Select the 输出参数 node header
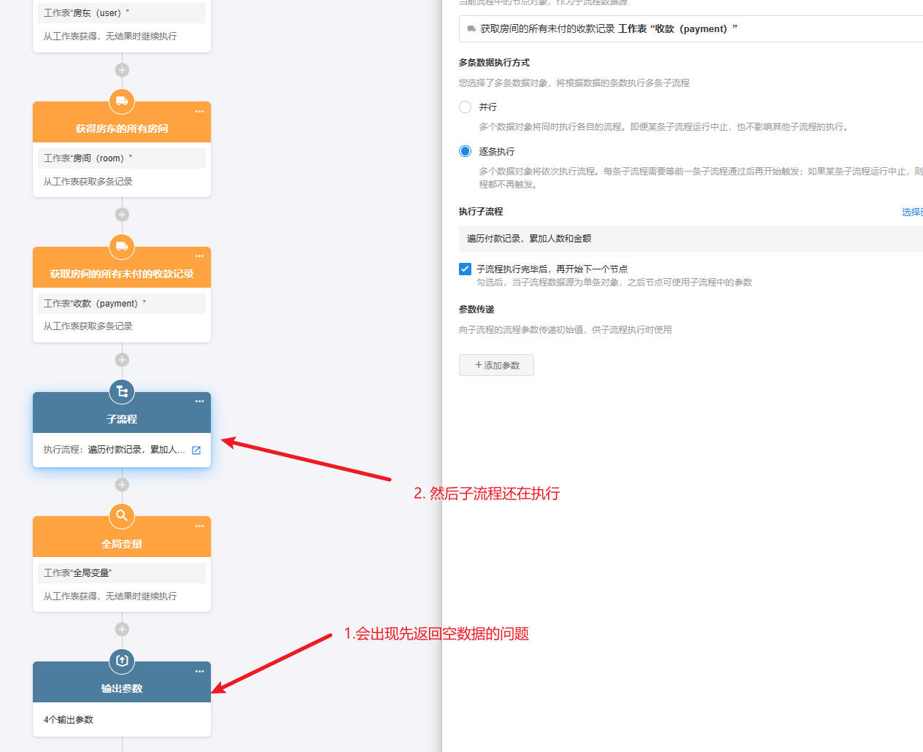The width and height of the screenshot is (923, 752). [122, 682]
